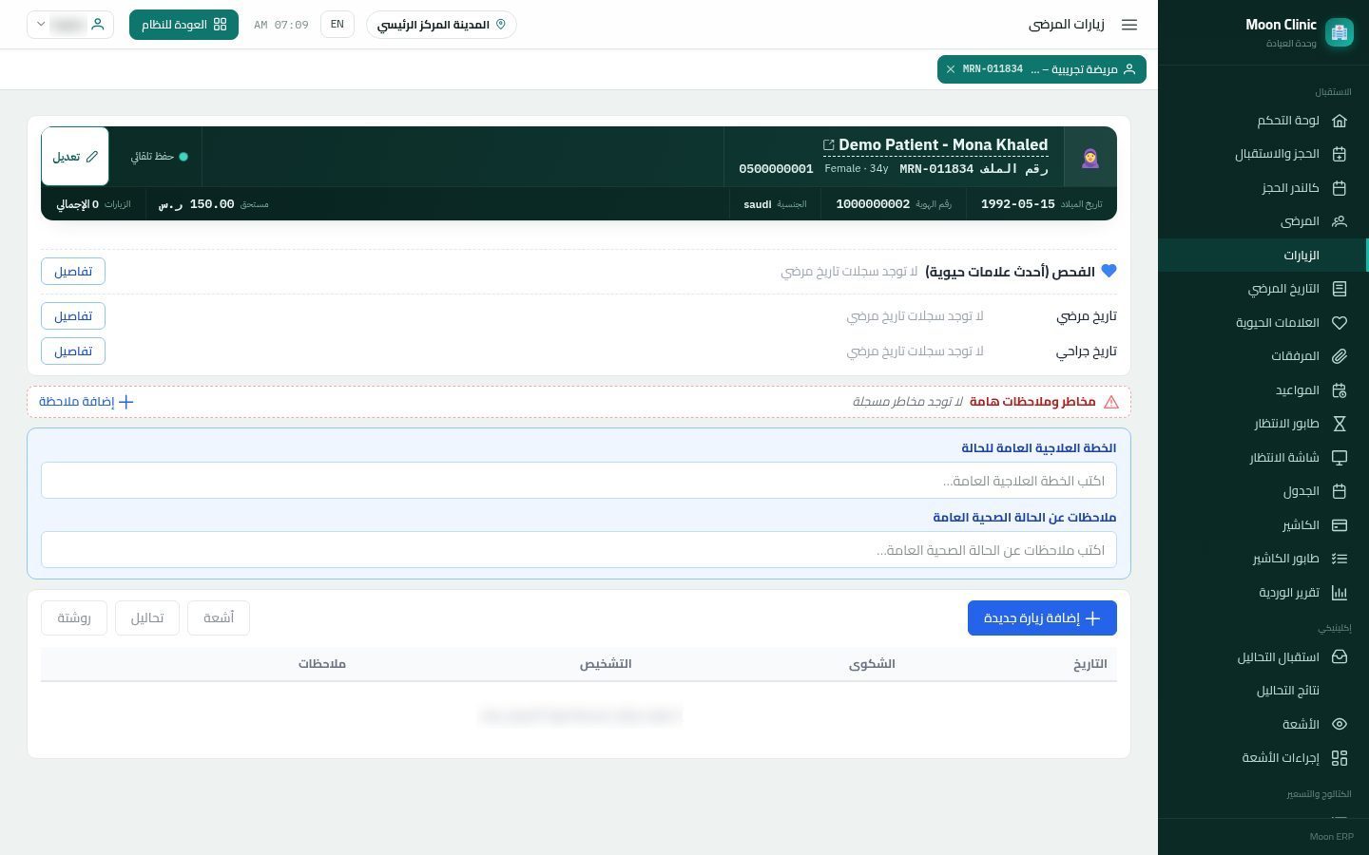Screen dimensions: 1369x855
Task: Open نتائج التحاليل lab results menu item
Action: click(x=1263, y=691)
